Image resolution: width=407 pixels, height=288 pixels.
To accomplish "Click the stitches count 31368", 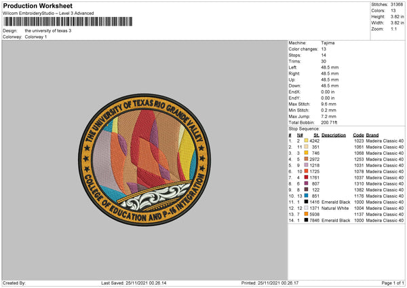I will tap(397, 5).
